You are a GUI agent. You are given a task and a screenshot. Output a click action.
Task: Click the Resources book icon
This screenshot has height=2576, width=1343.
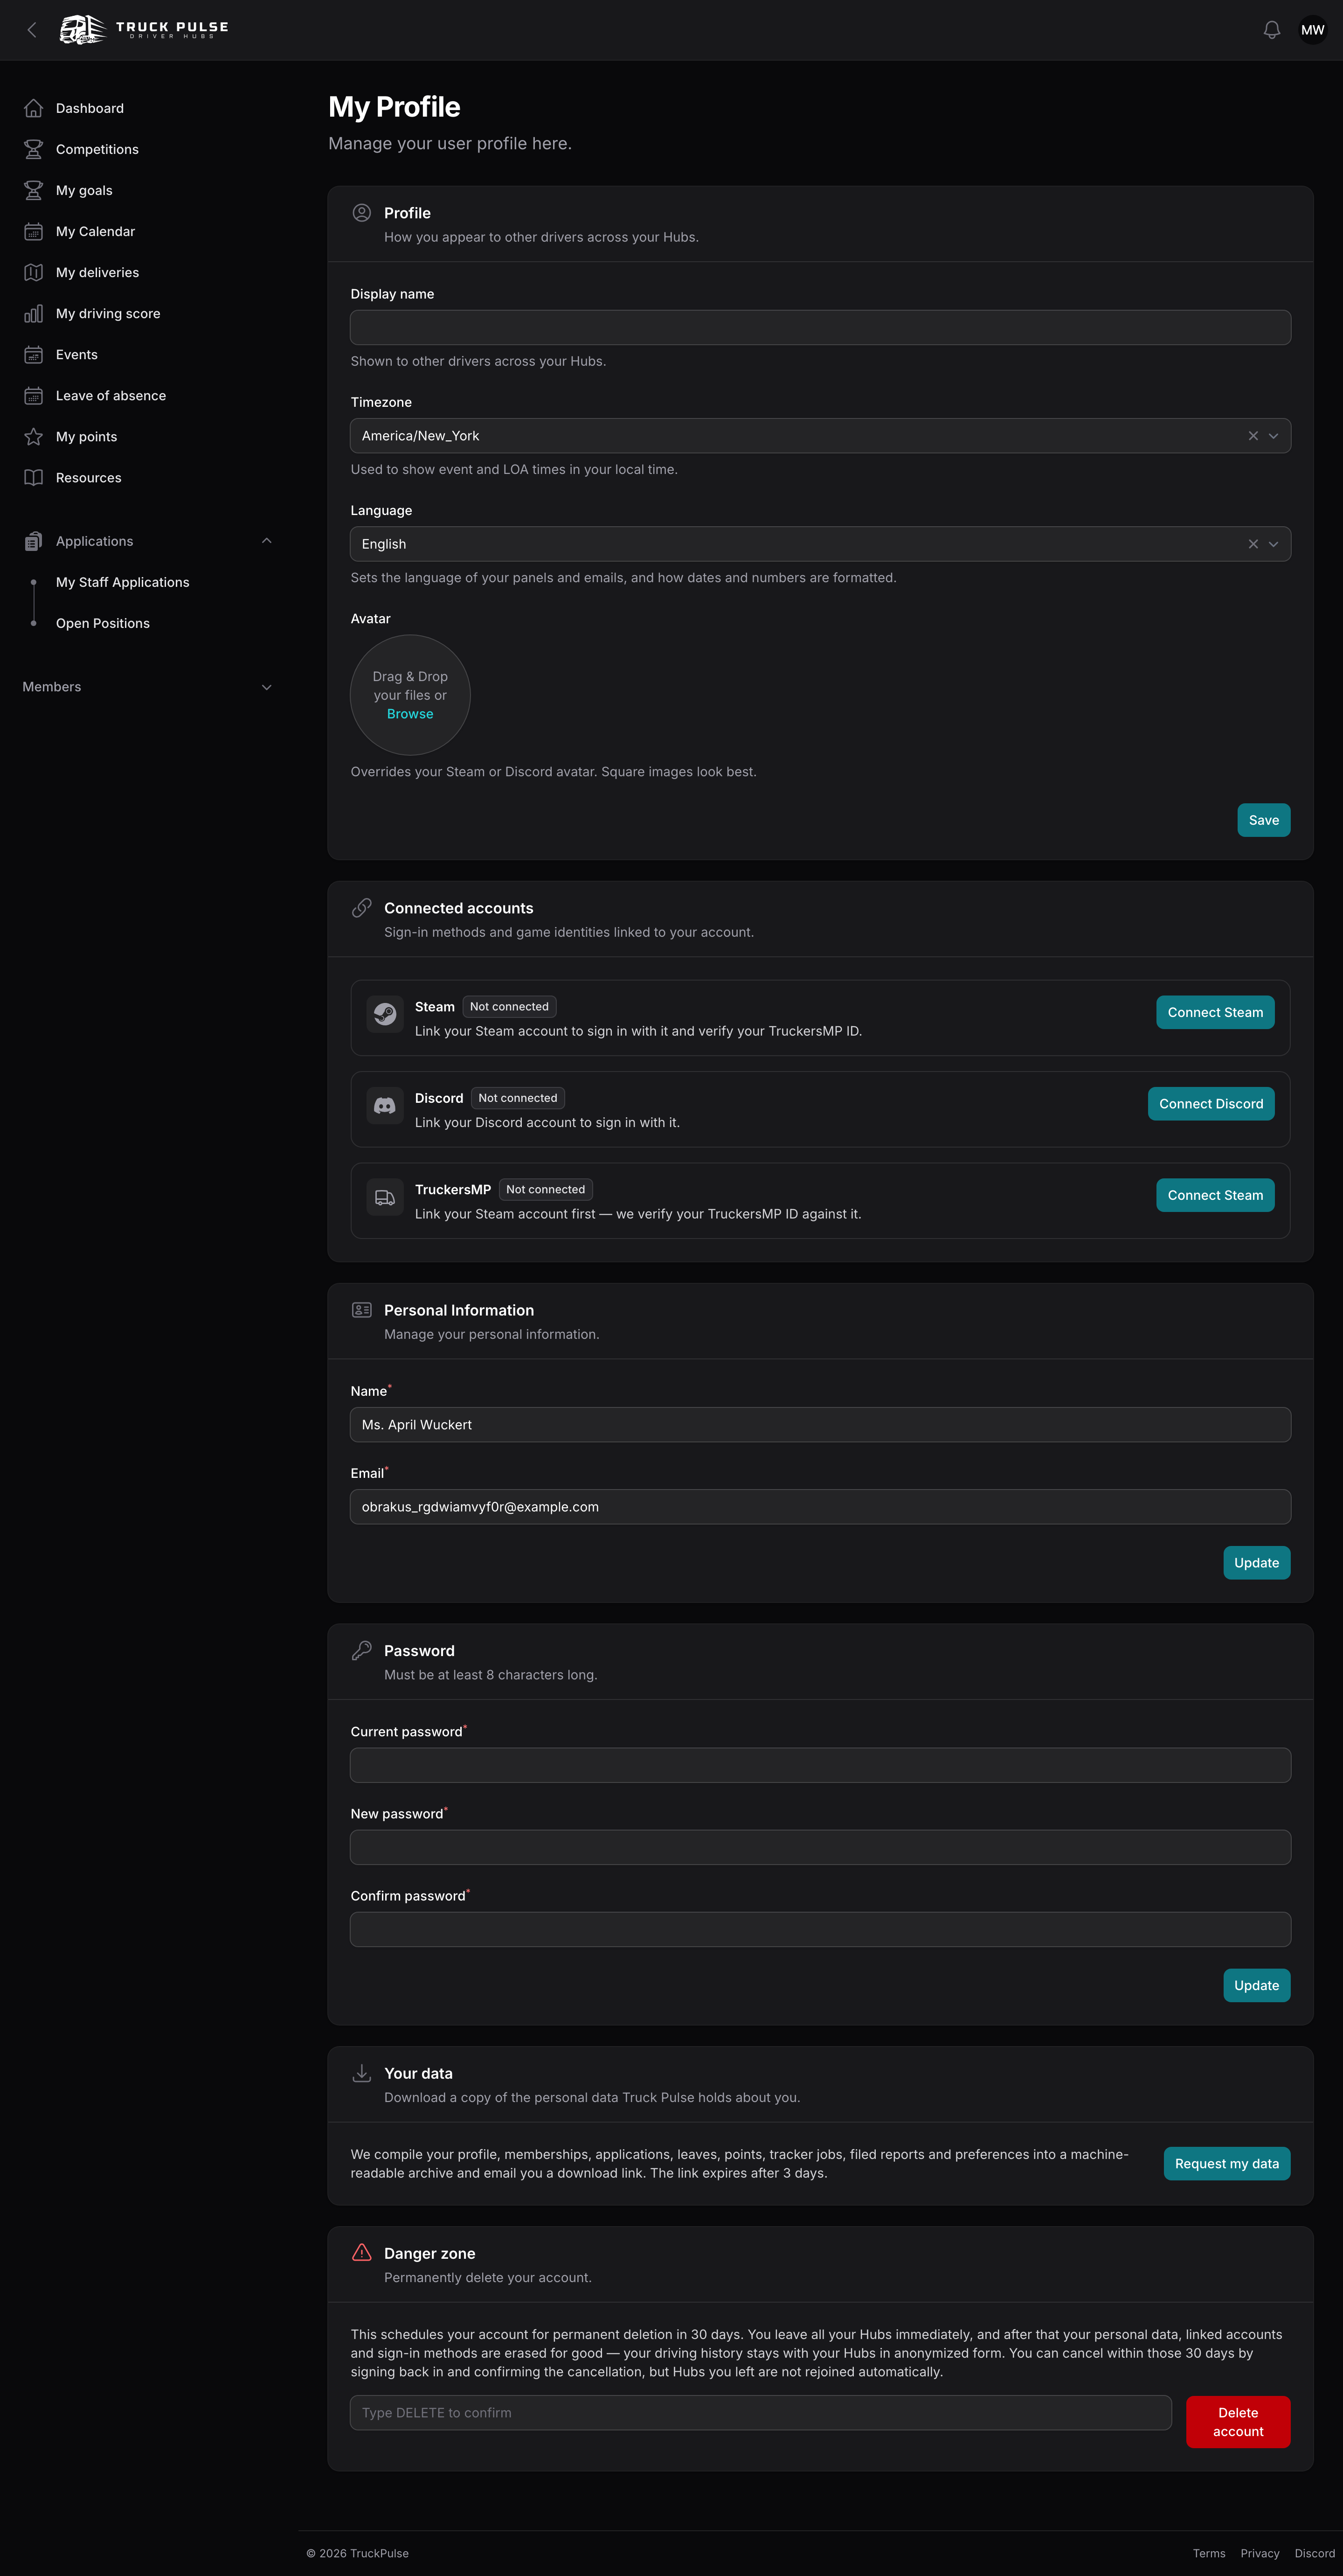click(33, 477)
